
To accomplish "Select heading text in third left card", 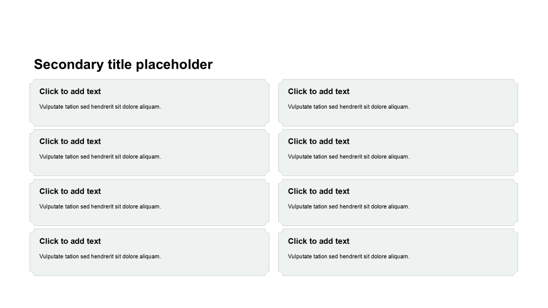I will click(70, 191).
